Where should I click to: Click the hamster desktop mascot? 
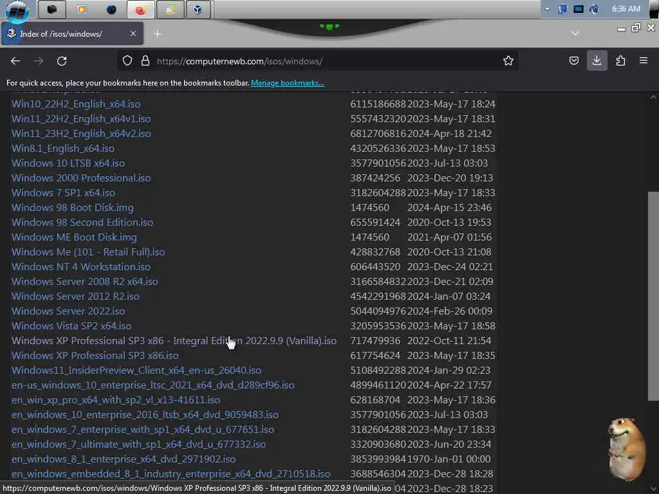[x=626, y=448]
